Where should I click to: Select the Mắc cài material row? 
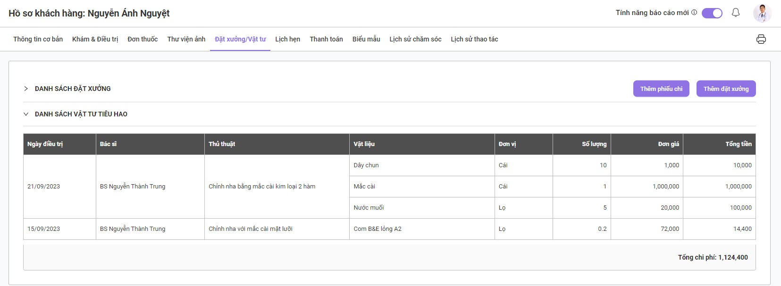[364, 187]
